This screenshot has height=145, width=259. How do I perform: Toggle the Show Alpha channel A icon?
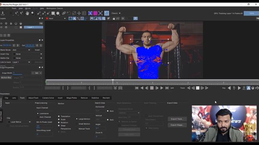click(74, 19)
